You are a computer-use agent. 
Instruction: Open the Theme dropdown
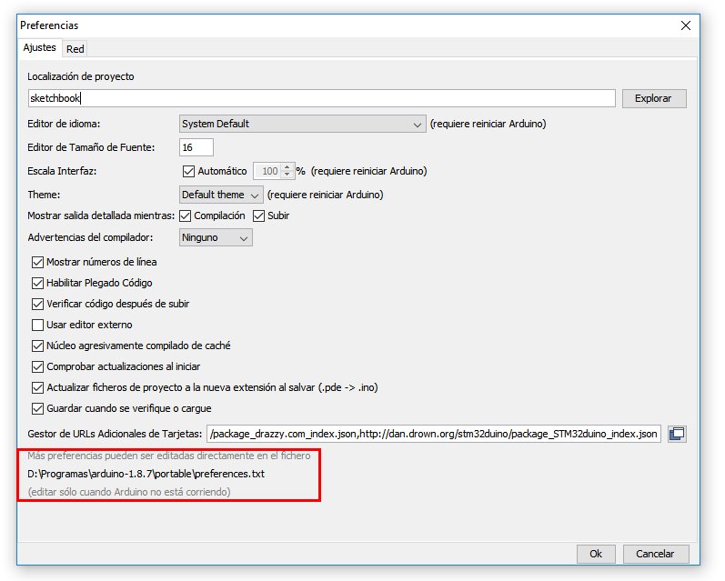(221, 195)
